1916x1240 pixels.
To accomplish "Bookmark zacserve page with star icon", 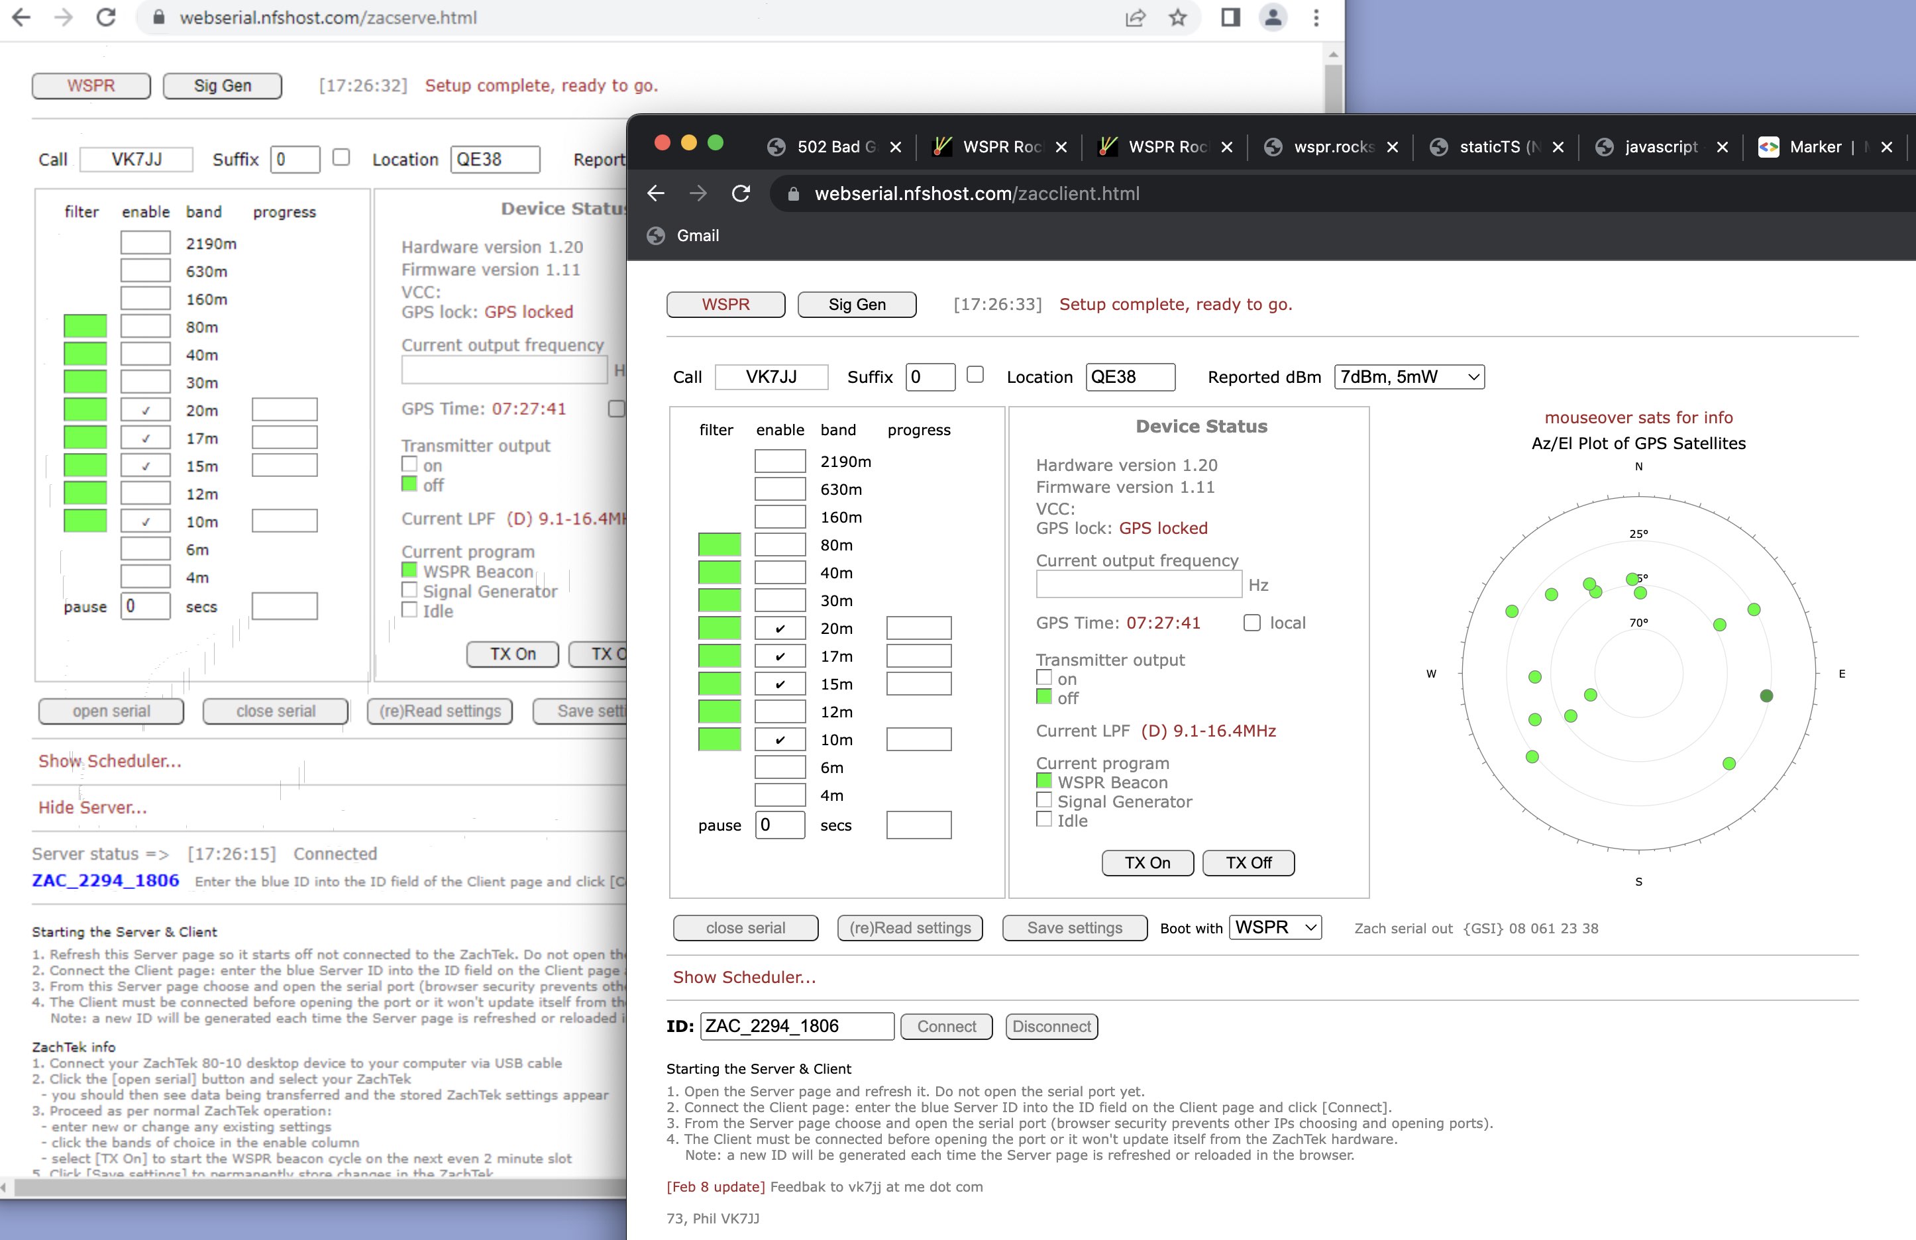I will [1177, 18].
